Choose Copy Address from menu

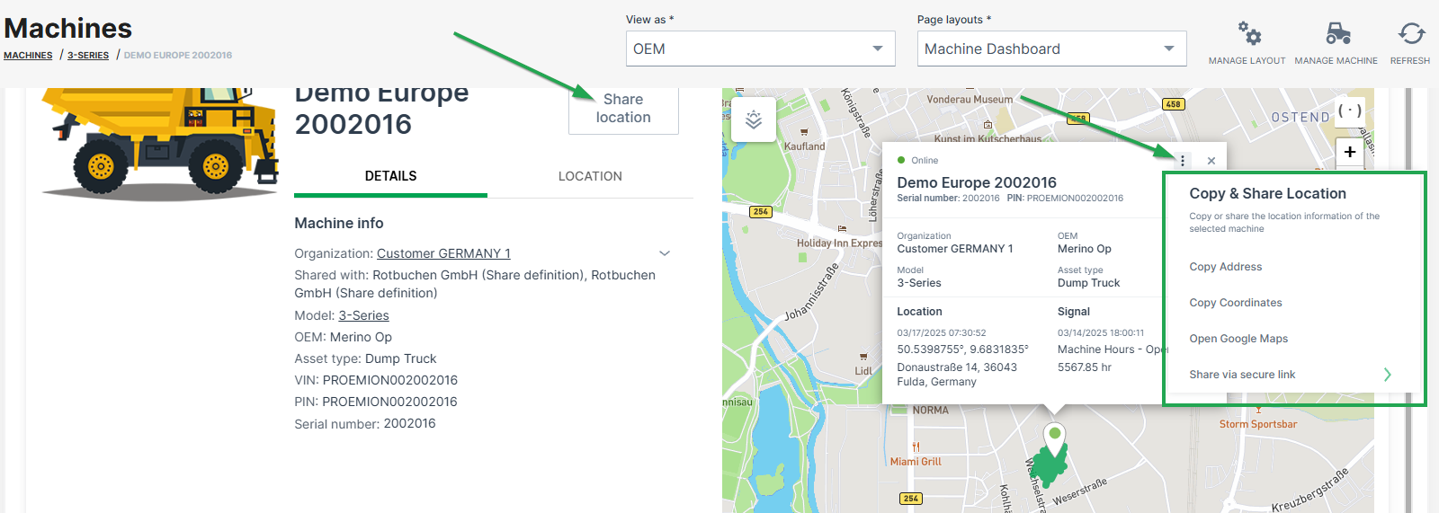coord(1225,267)
